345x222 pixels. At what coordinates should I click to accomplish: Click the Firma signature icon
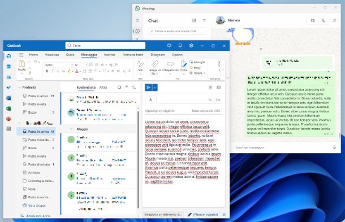click(183, 64)
